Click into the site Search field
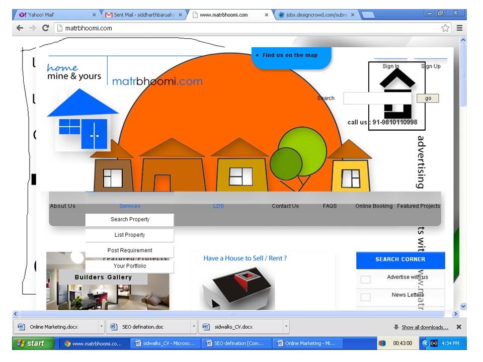The width and height of the screenshot is (483, 362). click(377, 98)
